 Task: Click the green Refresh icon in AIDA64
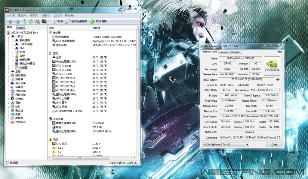(x=31, y=21)
